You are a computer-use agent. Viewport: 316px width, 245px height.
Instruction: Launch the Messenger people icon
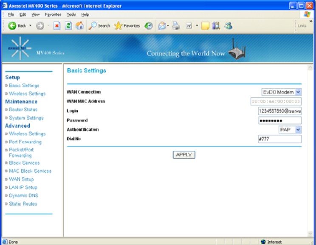[228, 26]
